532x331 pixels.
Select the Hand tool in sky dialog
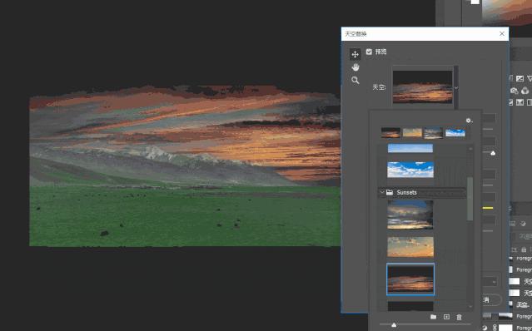coord(355,67)
